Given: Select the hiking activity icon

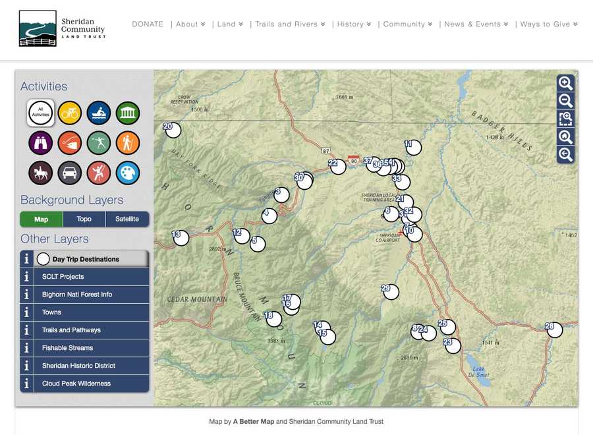Looking at the screenshot, I should [x=128, y=143].
